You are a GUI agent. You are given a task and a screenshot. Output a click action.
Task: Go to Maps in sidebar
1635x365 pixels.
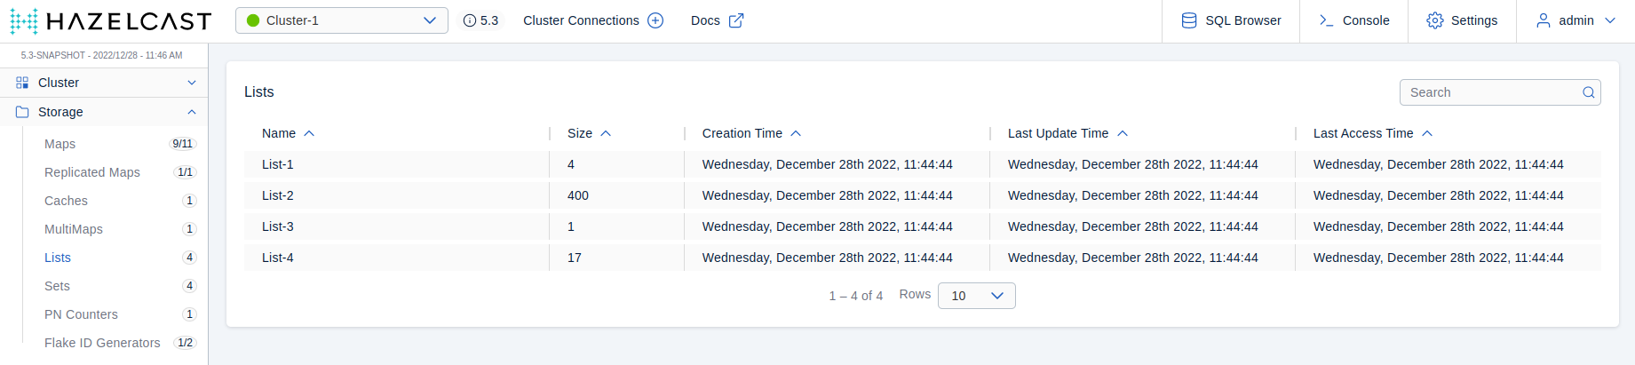pos(60,144)
